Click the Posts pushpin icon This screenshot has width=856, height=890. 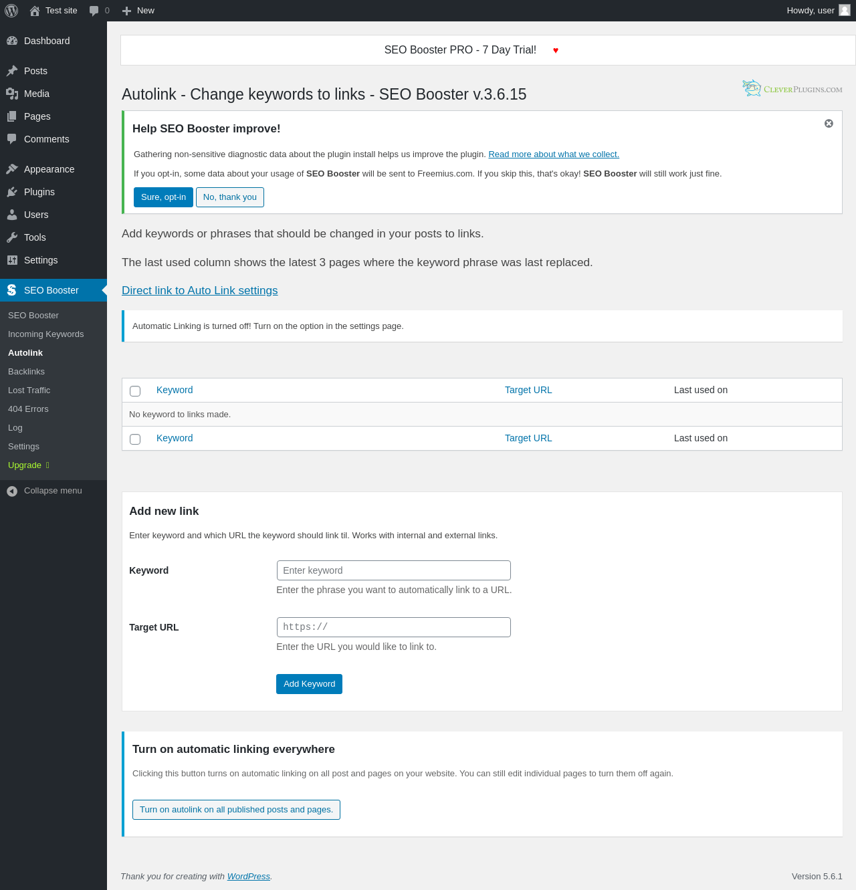[x=12, y=71]
